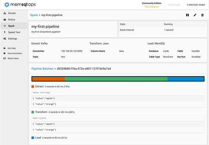Click the green Transform bar segment
The width and height of the screenshot is (209, 145).
[116, 79]
